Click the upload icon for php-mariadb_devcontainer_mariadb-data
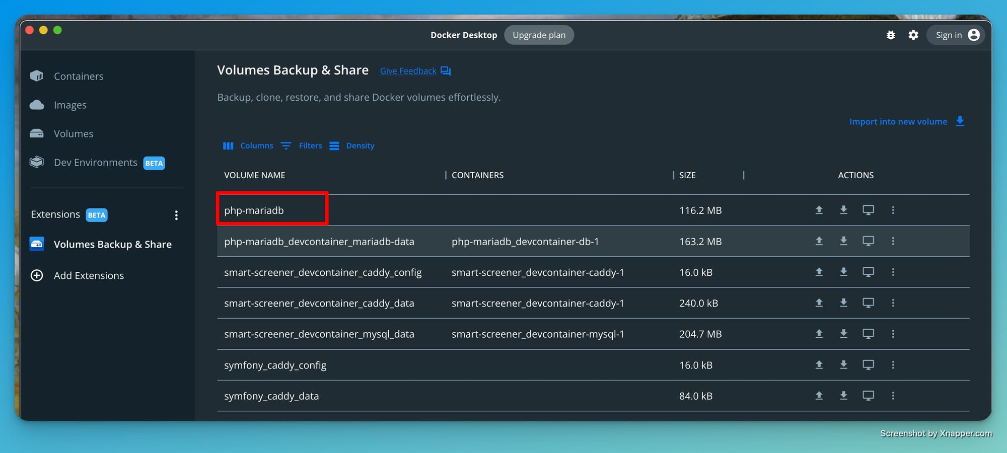Viewport: 1007px width, 453px height. pos(819,241)
